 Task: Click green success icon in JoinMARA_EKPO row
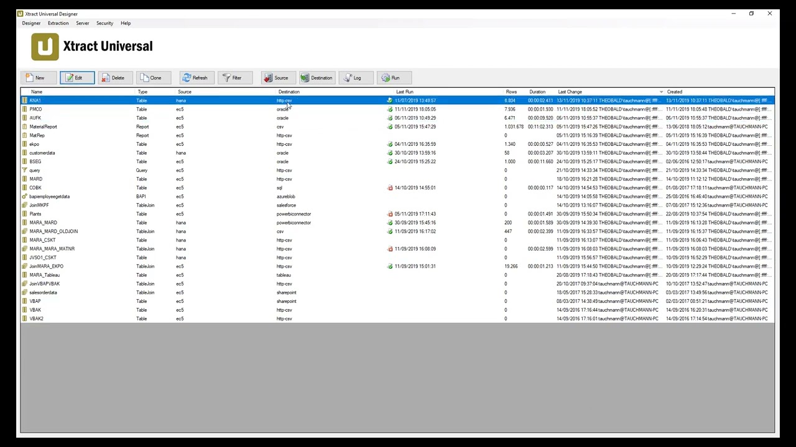click(x=390, y=266)
